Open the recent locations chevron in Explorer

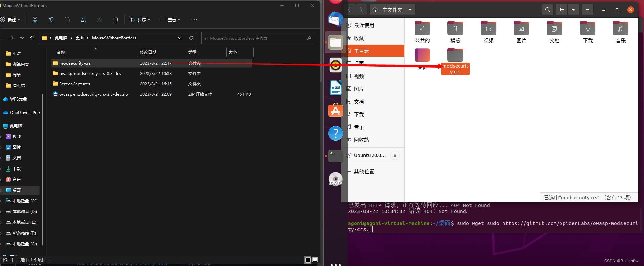[22, 38]
